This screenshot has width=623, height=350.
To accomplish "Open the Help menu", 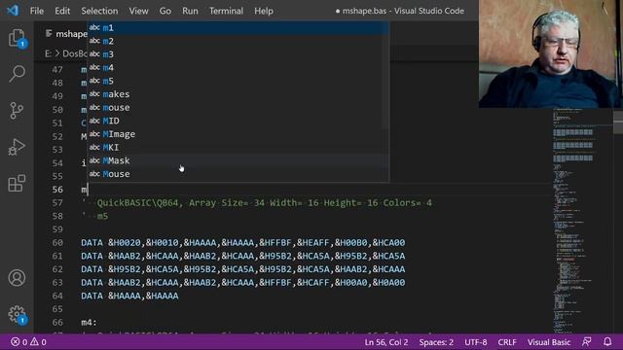I will (x=264, y=11).
